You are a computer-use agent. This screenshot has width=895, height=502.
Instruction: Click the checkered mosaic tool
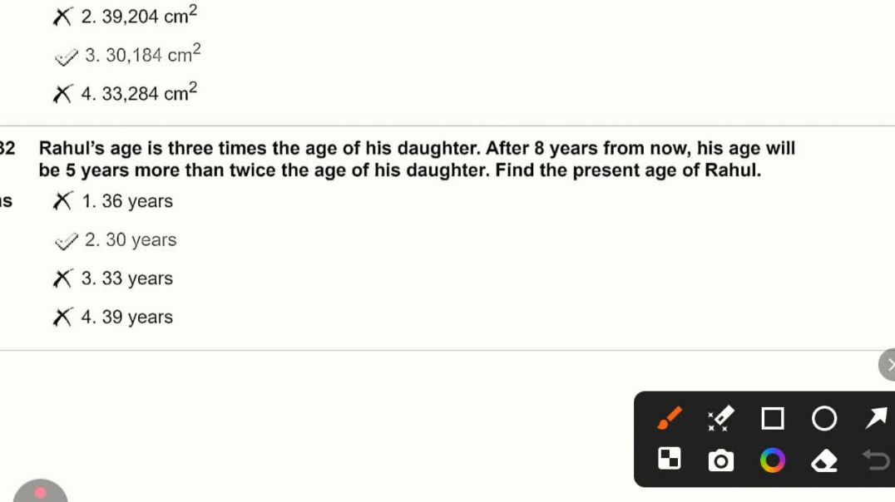pyautogui.click(x=670, y=459)
